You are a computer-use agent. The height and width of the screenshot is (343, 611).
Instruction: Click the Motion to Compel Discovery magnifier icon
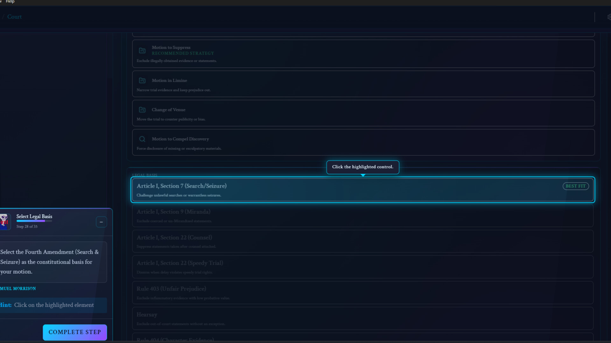[x=142, y=139]
